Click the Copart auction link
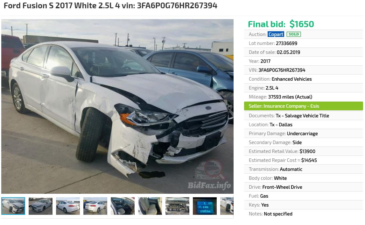 [x=276, y=34]
